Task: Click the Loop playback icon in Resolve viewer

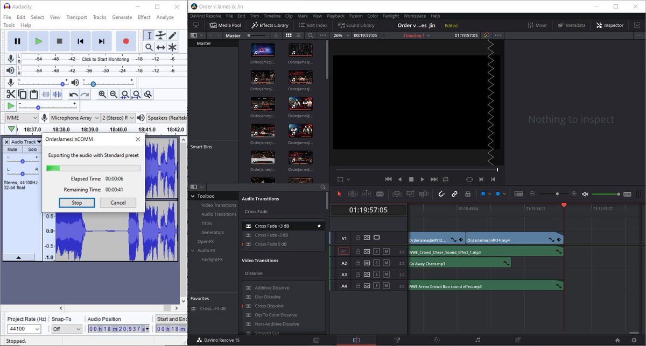Action: point(446,179)
